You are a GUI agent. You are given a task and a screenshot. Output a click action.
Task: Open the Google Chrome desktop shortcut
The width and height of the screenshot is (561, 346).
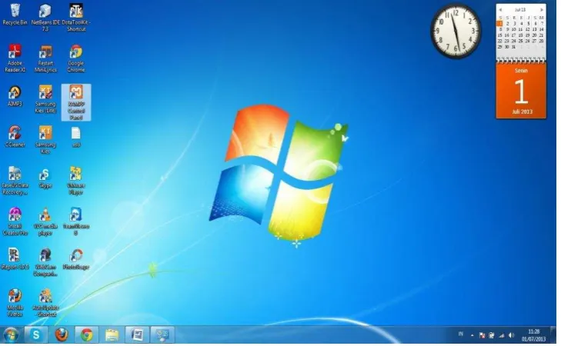pos(76,58)
